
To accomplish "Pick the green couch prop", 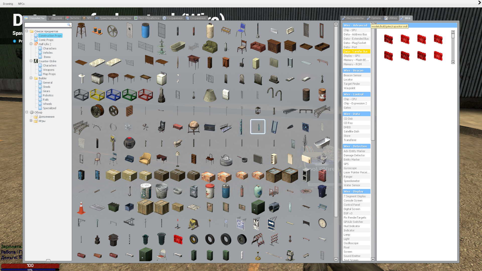I will [210, 47].
